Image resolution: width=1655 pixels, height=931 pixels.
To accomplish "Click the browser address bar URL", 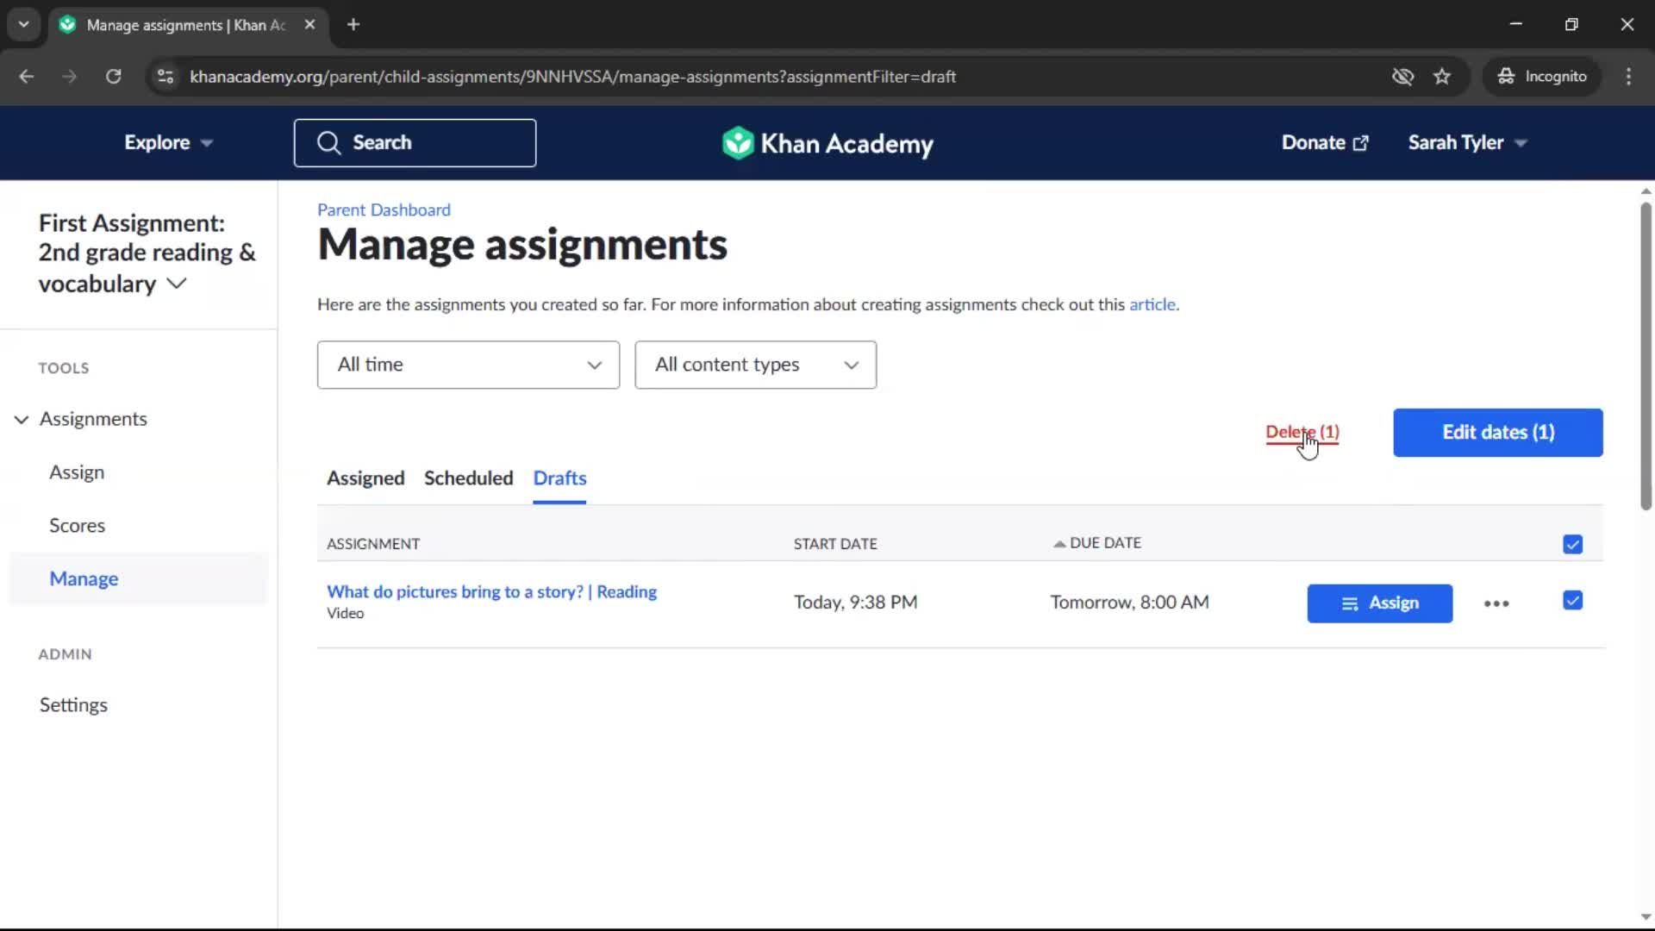I will [572, 77].
